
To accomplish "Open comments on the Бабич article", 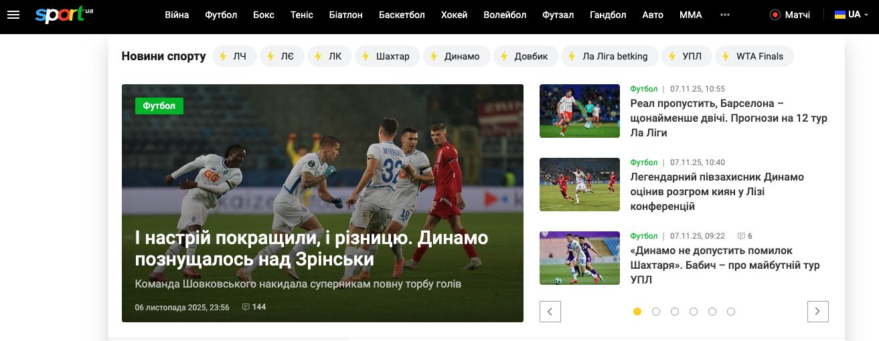I will [x=744, y=236].
